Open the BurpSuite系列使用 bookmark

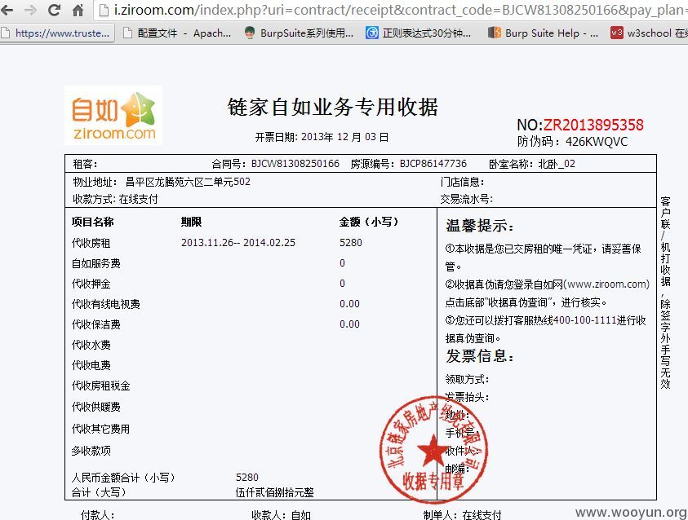pos(299,33)
